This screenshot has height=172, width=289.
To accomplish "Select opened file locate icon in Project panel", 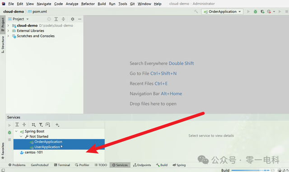I will click(x=49, y=19).
